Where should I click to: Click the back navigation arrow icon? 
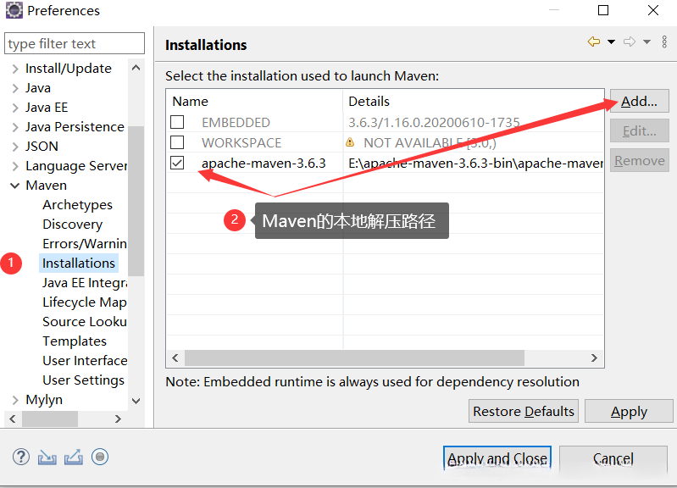coord(594,42)
